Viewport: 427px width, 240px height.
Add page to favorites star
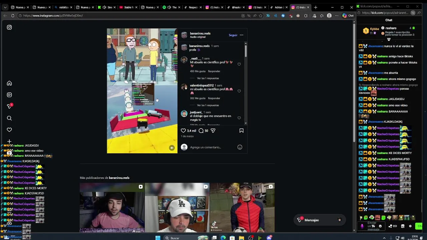(x=261, y=15)
